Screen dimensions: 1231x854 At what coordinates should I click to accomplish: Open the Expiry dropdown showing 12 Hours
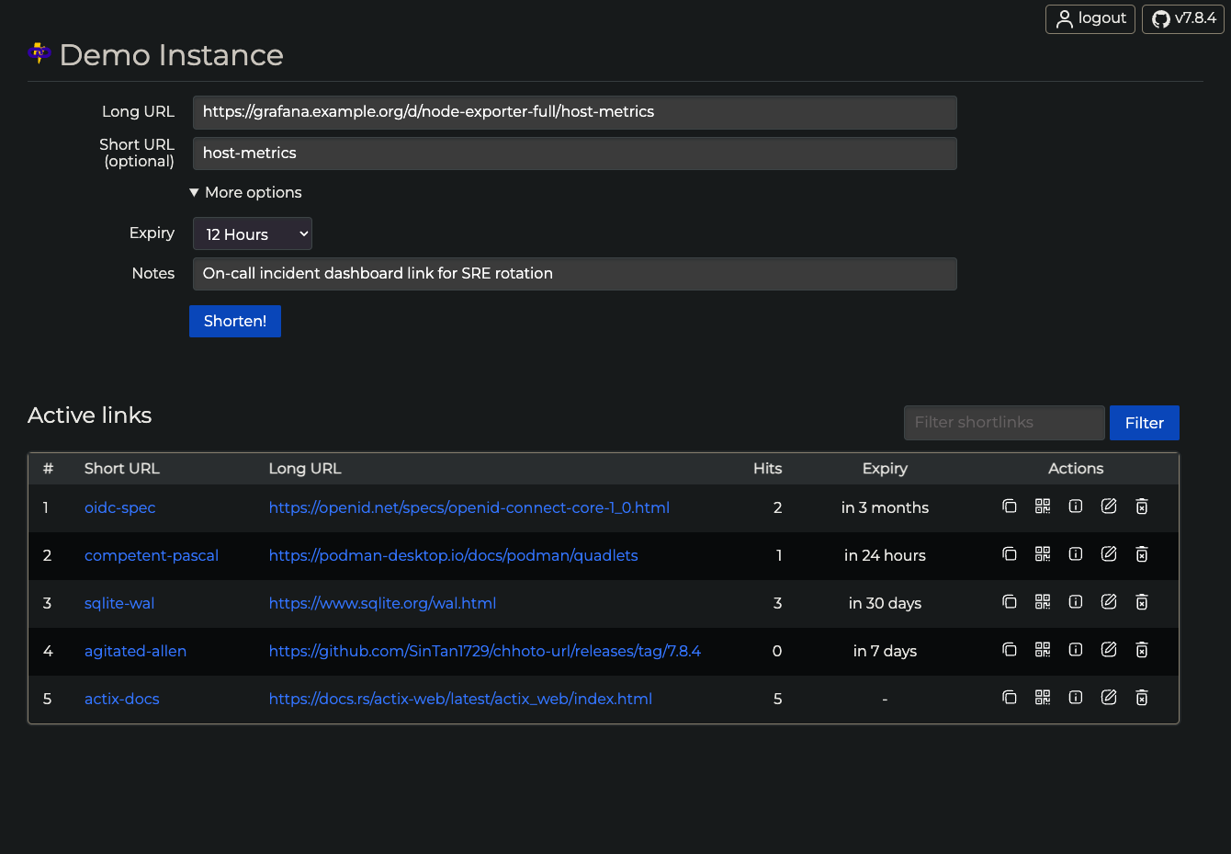click(x=253, y=233)
